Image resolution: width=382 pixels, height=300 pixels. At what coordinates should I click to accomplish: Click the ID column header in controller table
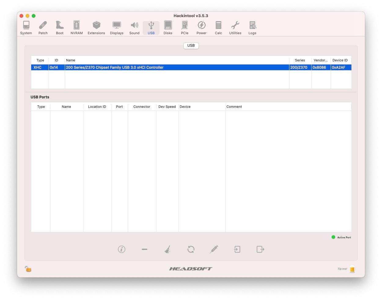pos(56,60)
